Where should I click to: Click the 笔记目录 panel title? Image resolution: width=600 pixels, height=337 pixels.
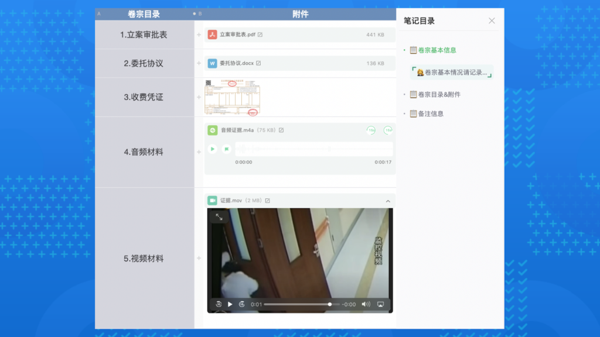(420, 21)
